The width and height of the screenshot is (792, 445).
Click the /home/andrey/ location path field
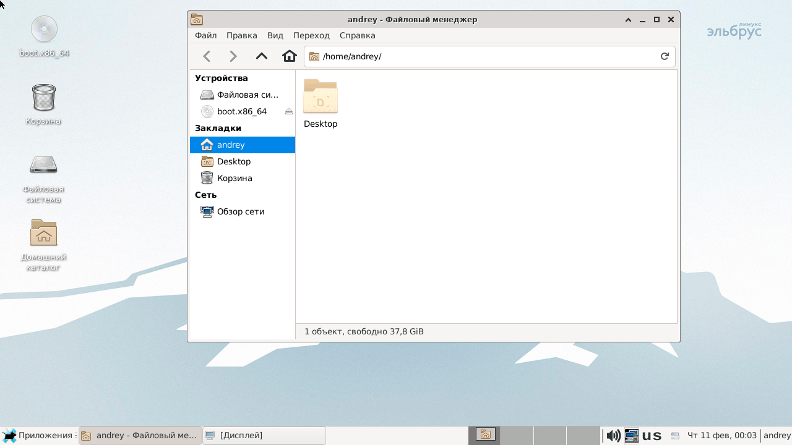coord(489,56)
